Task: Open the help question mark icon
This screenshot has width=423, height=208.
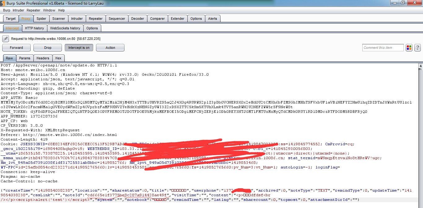Action: (x=417, y=48)
